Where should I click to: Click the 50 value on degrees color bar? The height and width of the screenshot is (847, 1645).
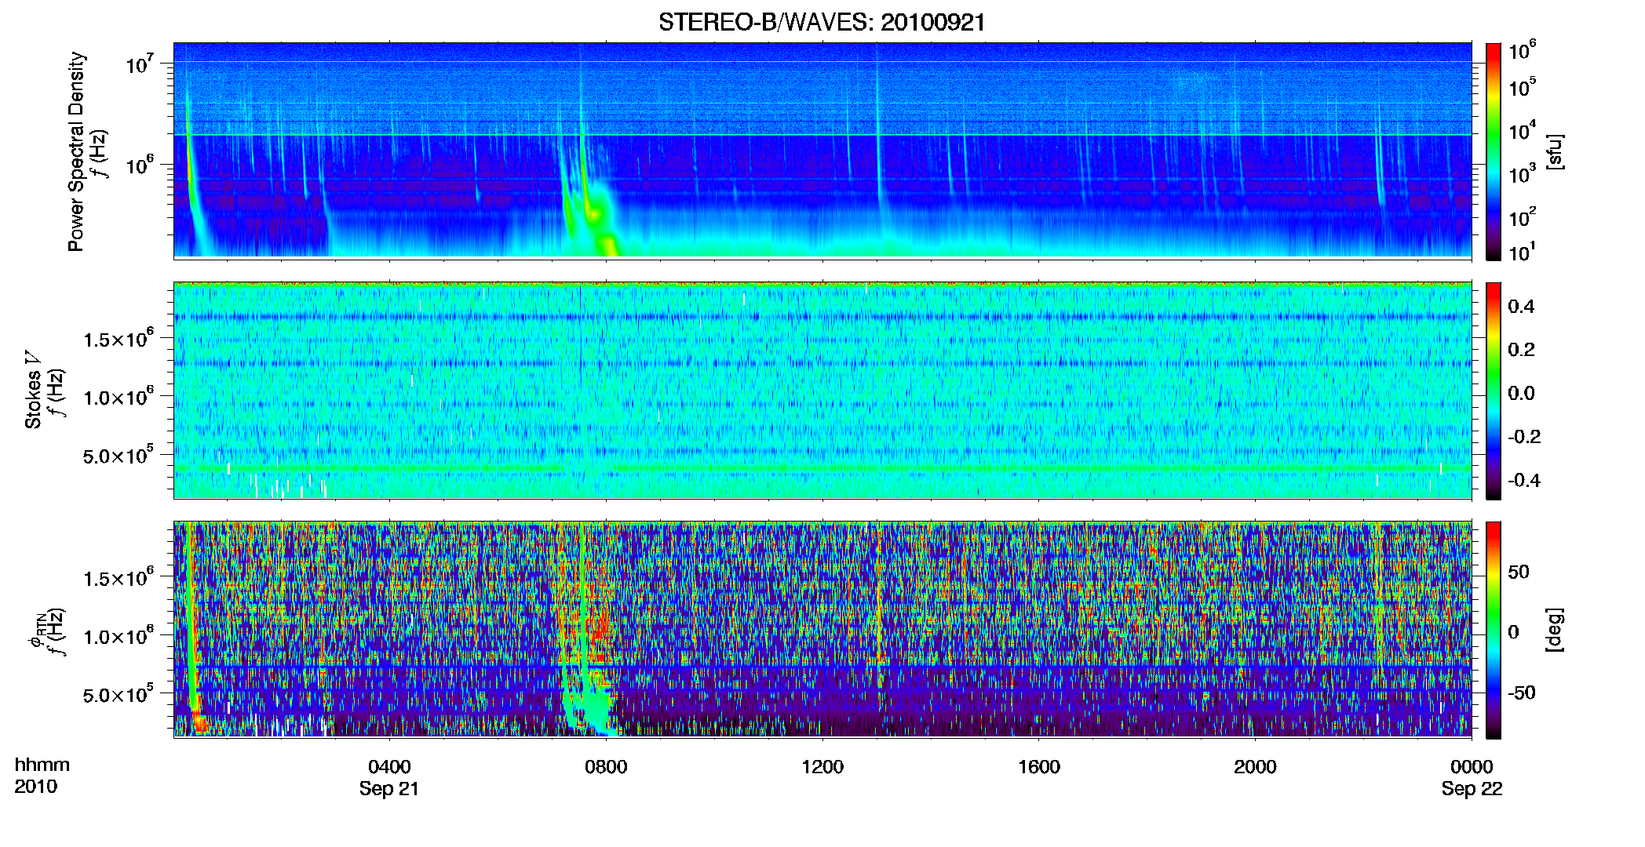[1519, 572]
